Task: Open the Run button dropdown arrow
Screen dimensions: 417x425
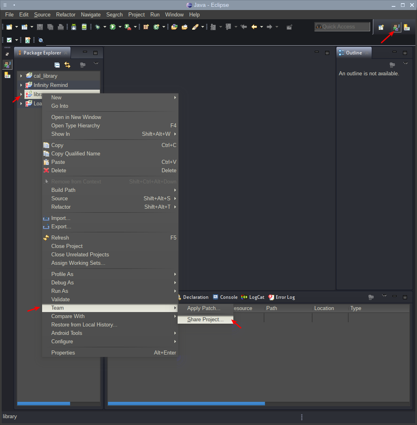Action: coord(119,27)
